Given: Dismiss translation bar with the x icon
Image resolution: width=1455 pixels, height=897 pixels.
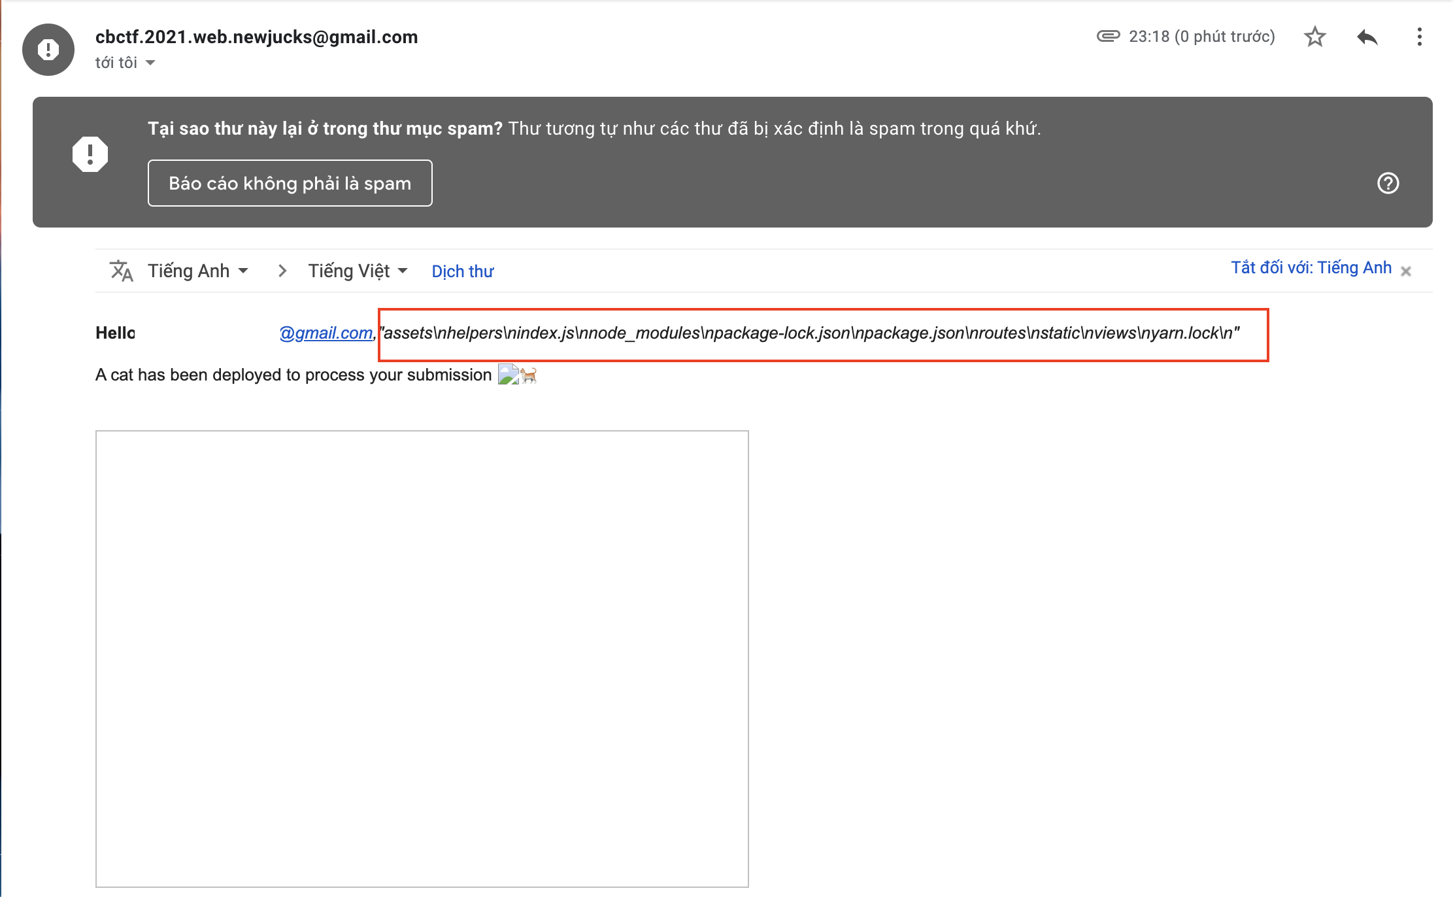Looking at the screenshot, I should tap(1406, 271).
